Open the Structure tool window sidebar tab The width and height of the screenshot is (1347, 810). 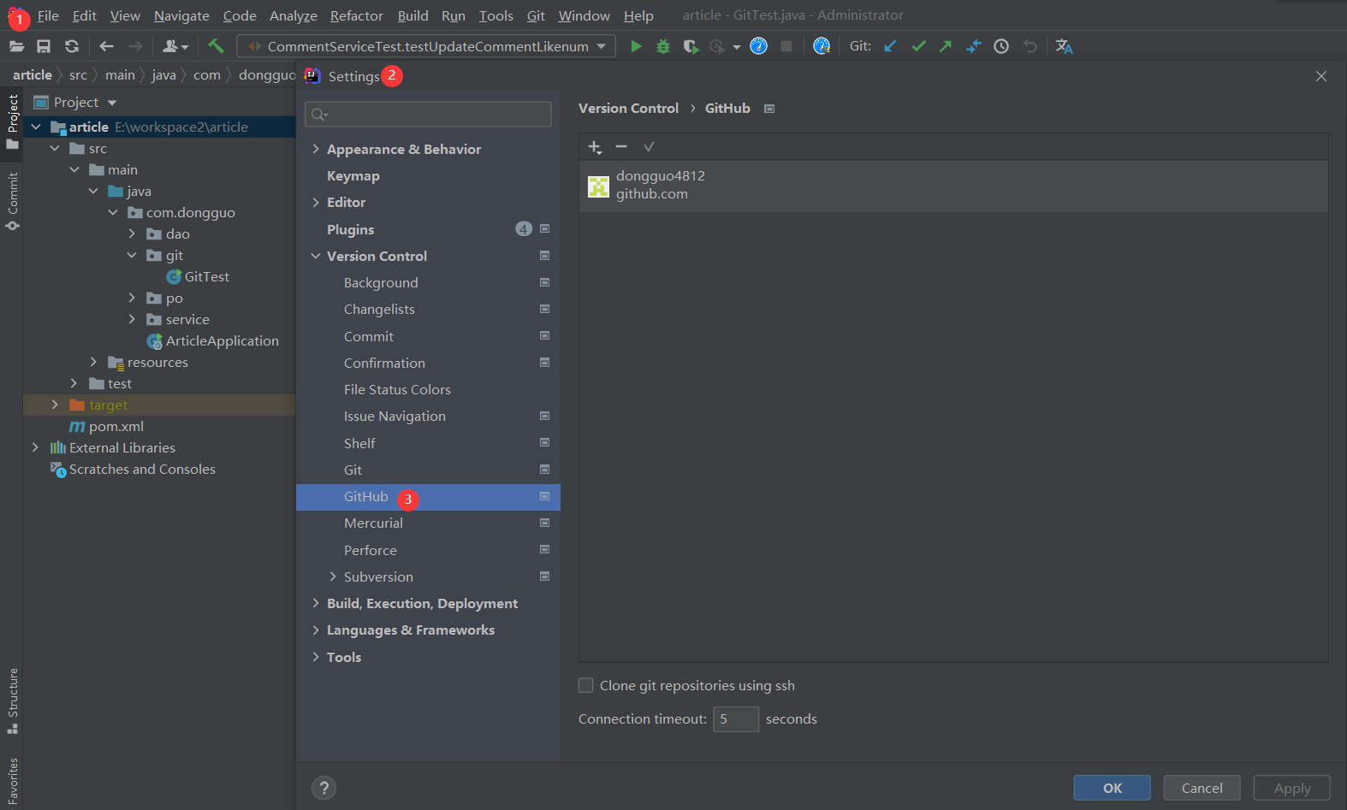click(x=13, y=701)
